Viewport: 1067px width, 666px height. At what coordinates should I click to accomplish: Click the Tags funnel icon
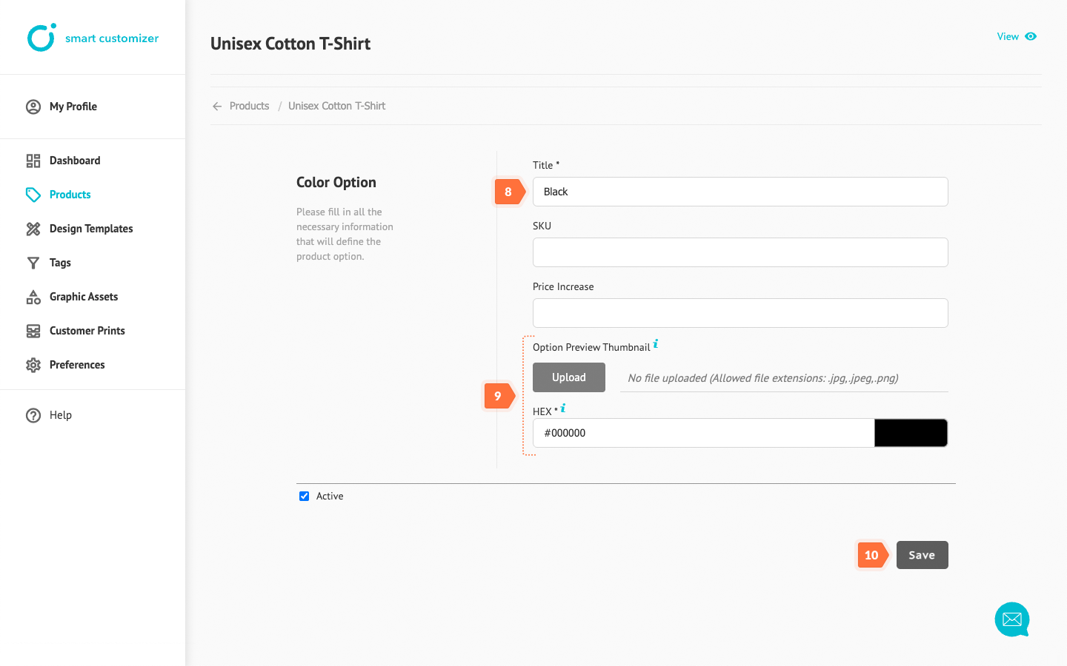pyautogui.click(x=33, y=263)
